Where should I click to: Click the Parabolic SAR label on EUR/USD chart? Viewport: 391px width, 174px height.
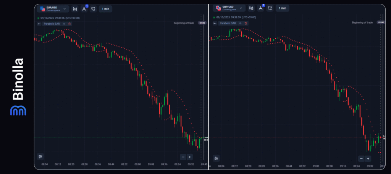click(51, 24)
